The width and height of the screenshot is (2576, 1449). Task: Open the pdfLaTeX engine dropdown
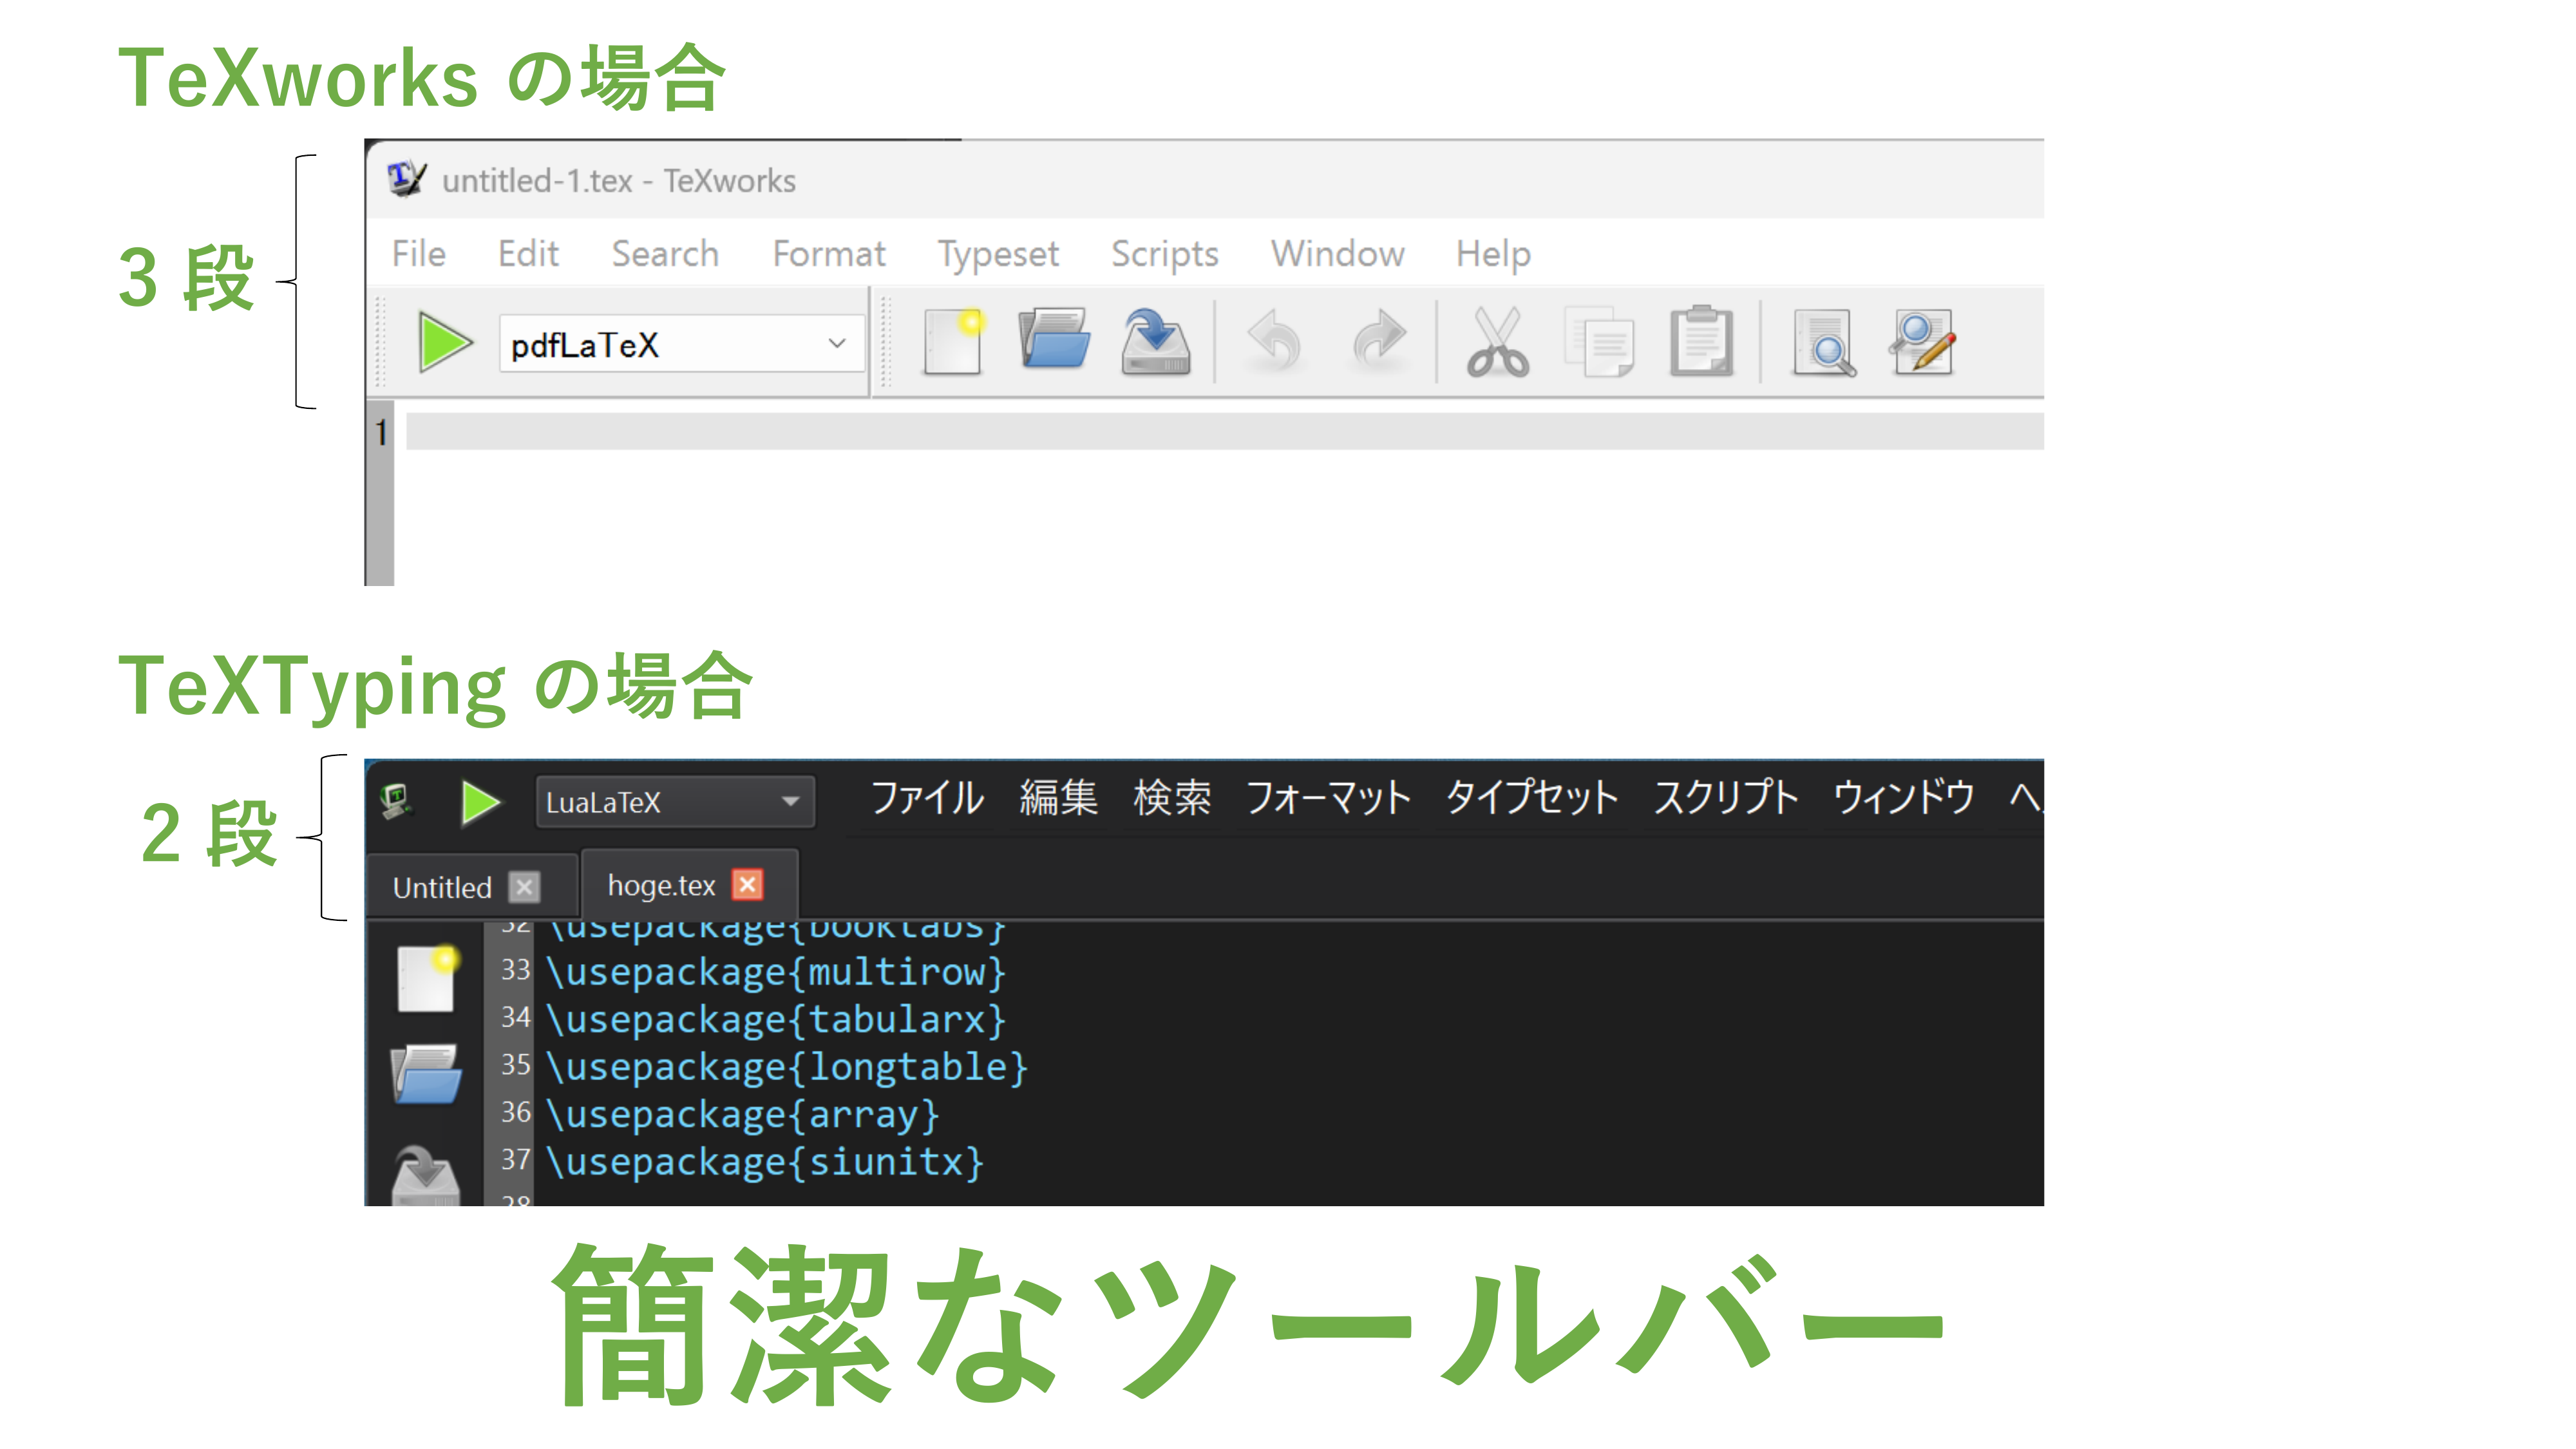click(836, 343)
